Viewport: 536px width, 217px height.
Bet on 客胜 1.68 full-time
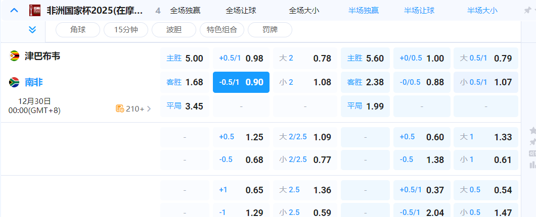click(185, 82)
